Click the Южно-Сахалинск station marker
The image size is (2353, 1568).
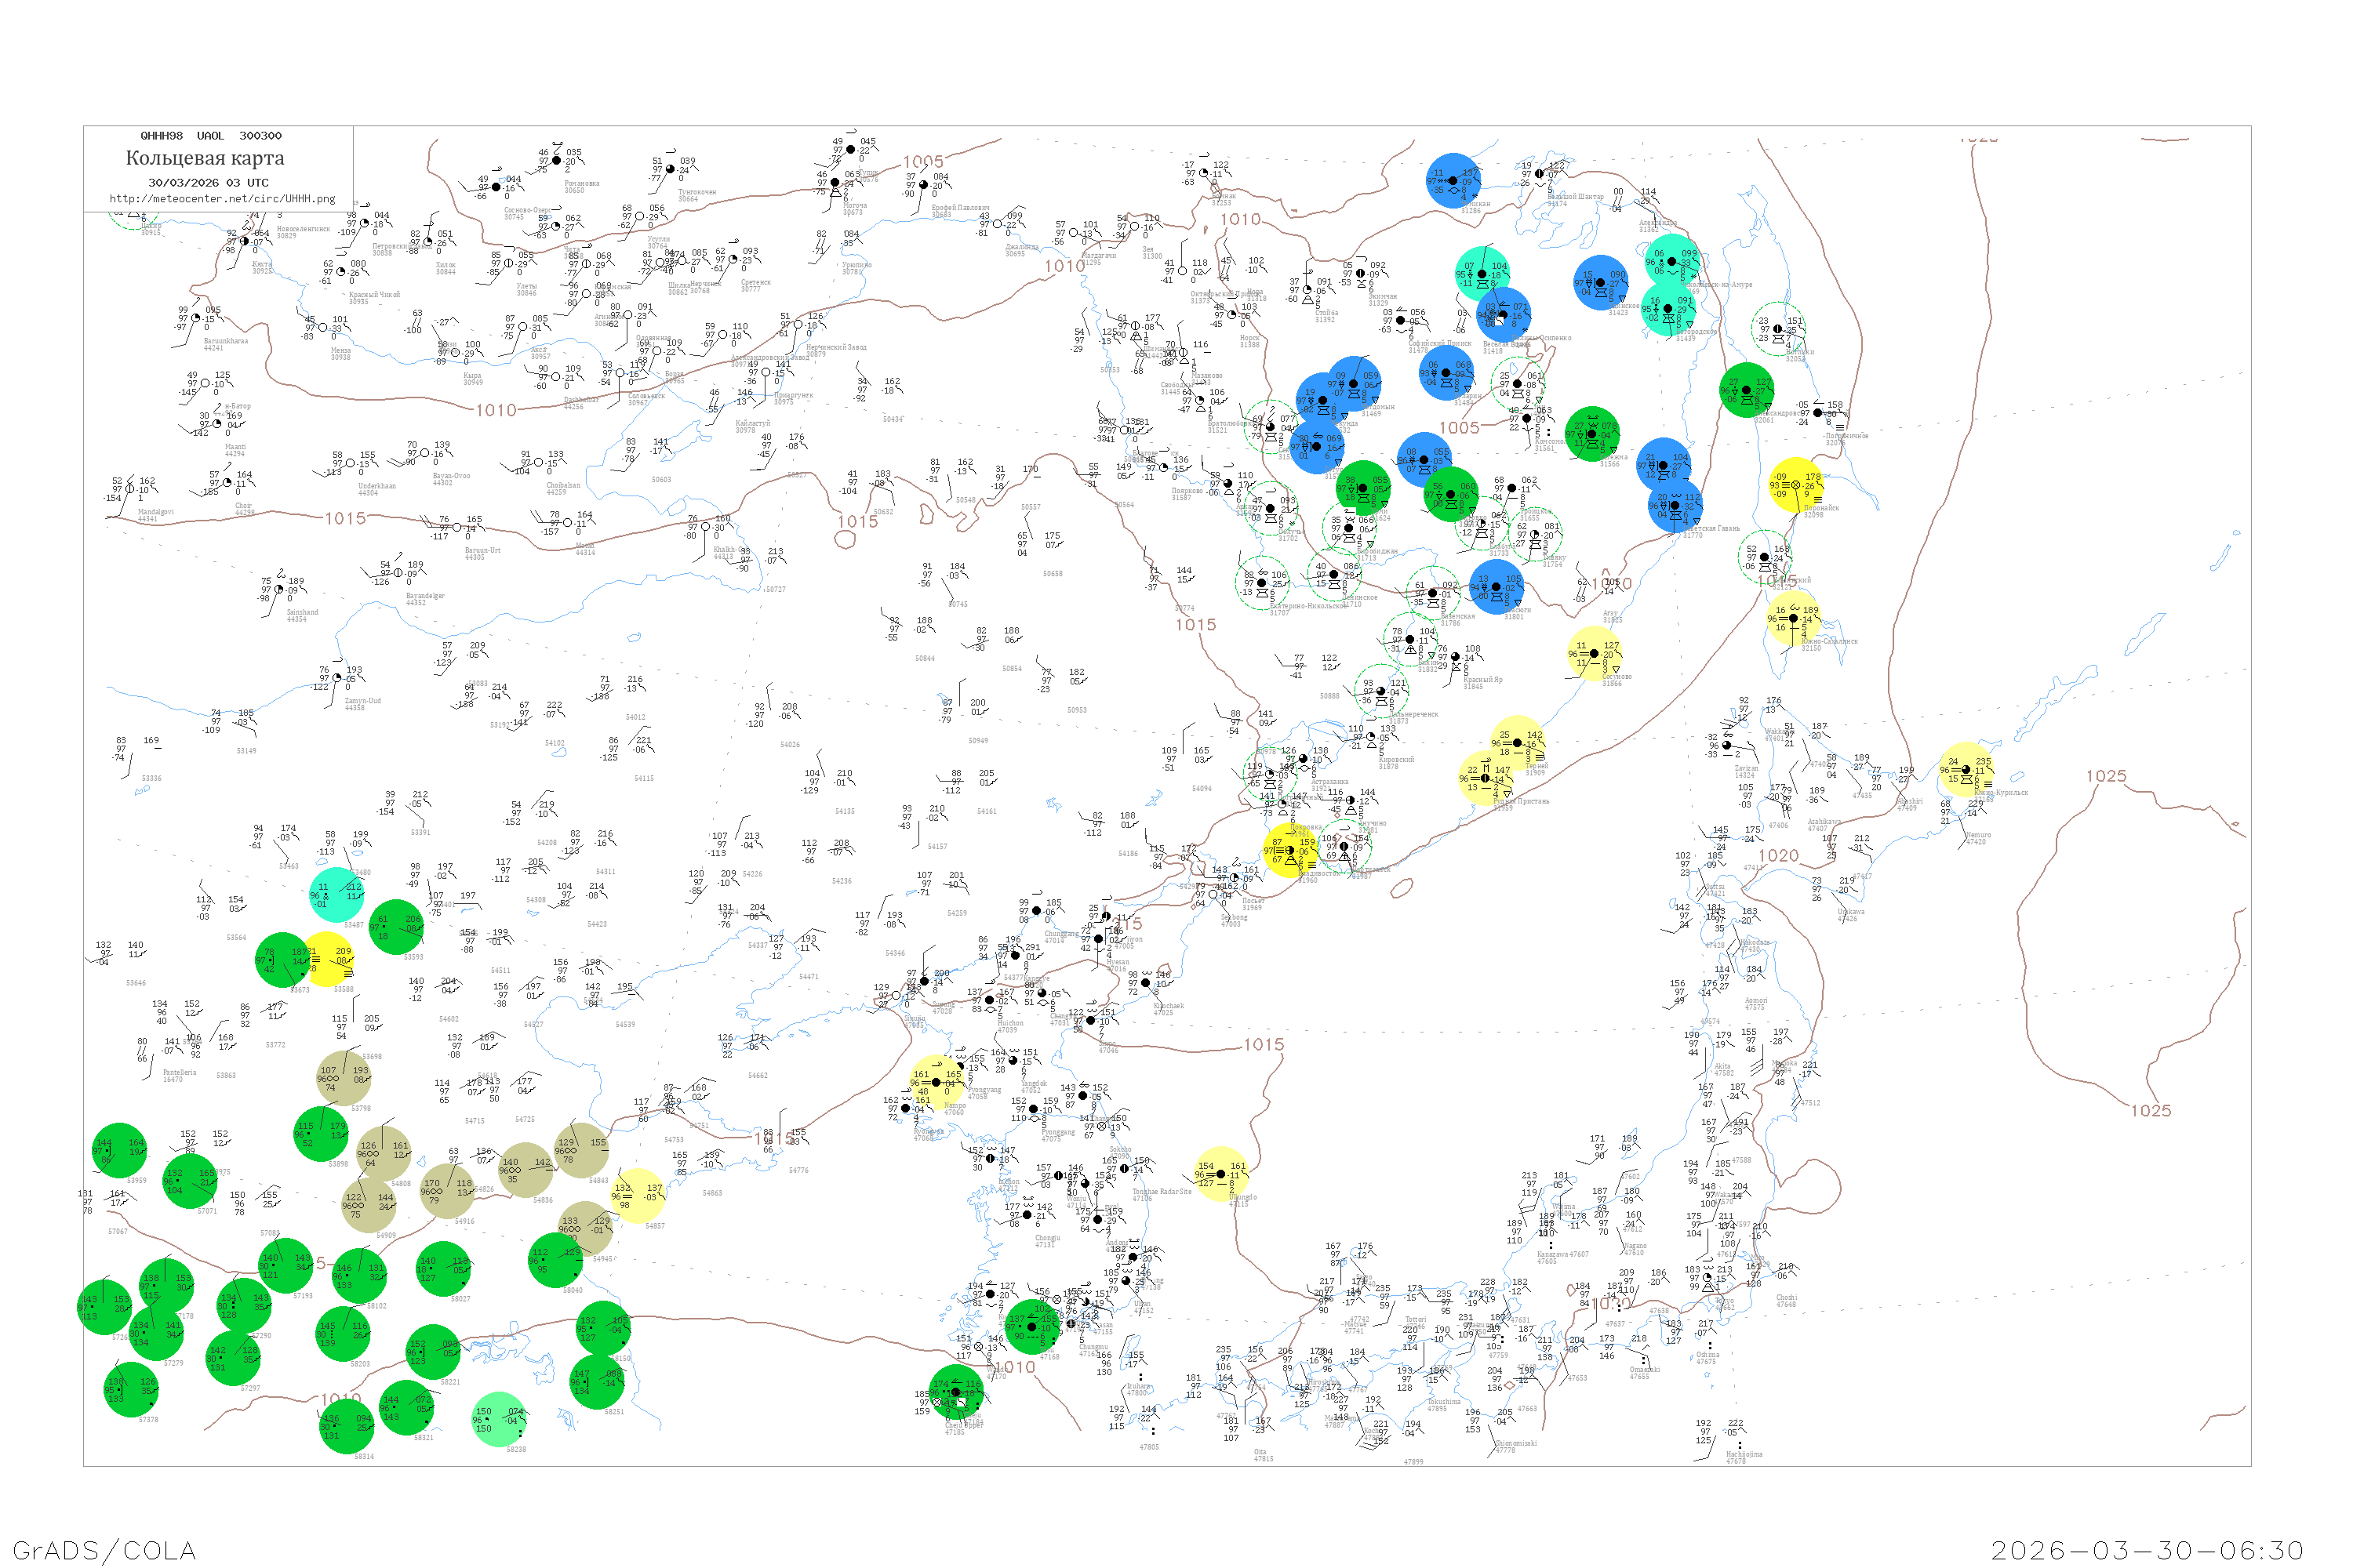(x=1794, y=618)
